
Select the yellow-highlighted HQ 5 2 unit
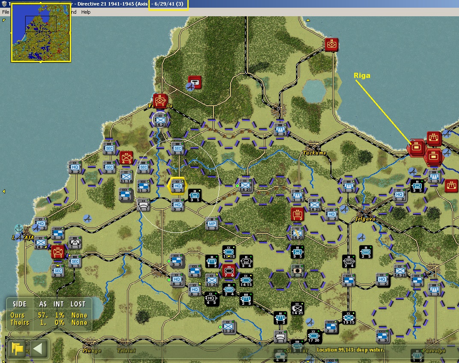pyautogui.click(x=177, y=186)
